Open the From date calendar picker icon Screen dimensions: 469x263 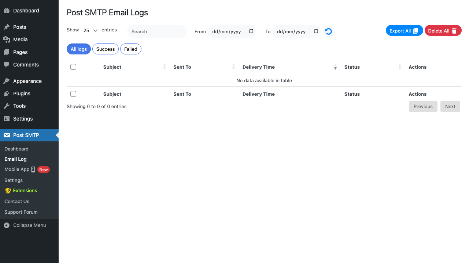[251, 31]
